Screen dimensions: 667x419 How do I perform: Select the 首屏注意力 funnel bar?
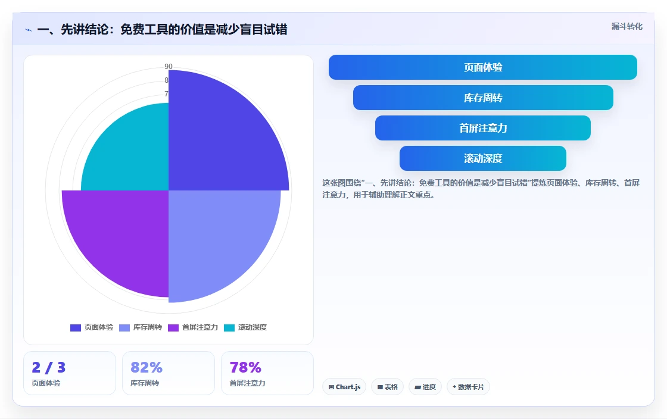483,128
